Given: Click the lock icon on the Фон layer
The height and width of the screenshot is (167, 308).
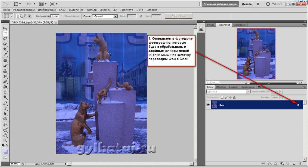Looking at the screenshot, I should (298, 105).
